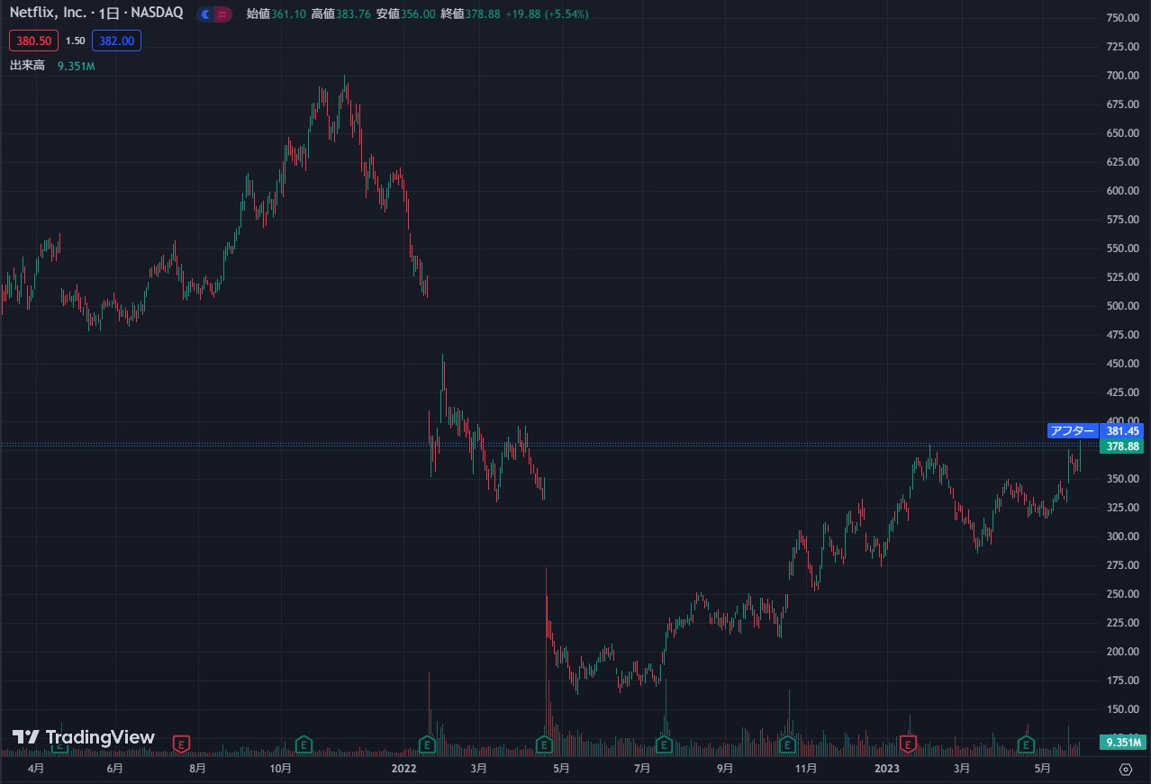Click the 11月 label on time axis
The image size is (1151, 784).
pos(806,769)
